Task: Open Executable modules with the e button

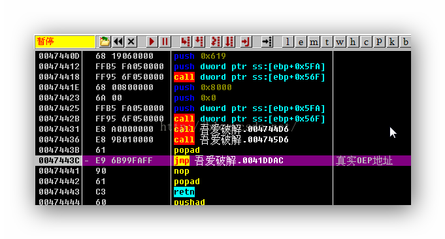Action: click(x=301, y=42)
